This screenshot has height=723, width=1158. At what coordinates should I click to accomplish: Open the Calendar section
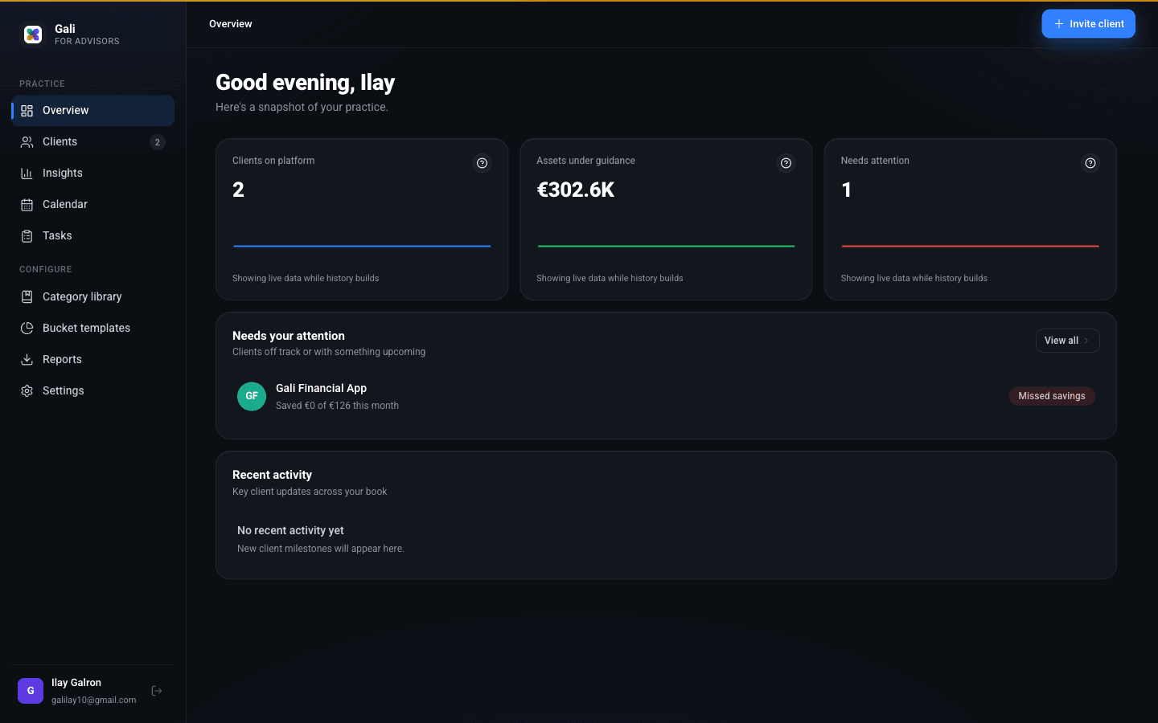click(93, 205)
